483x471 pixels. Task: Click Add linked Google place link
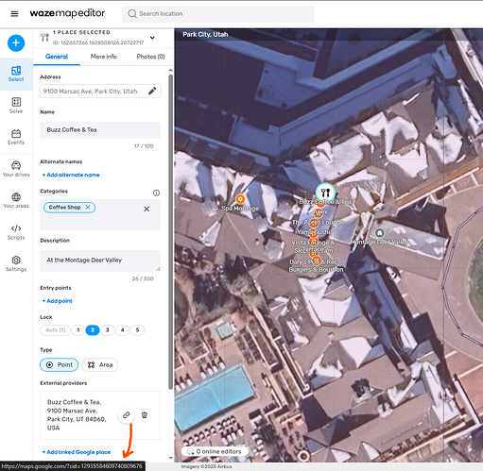point(77,452)
